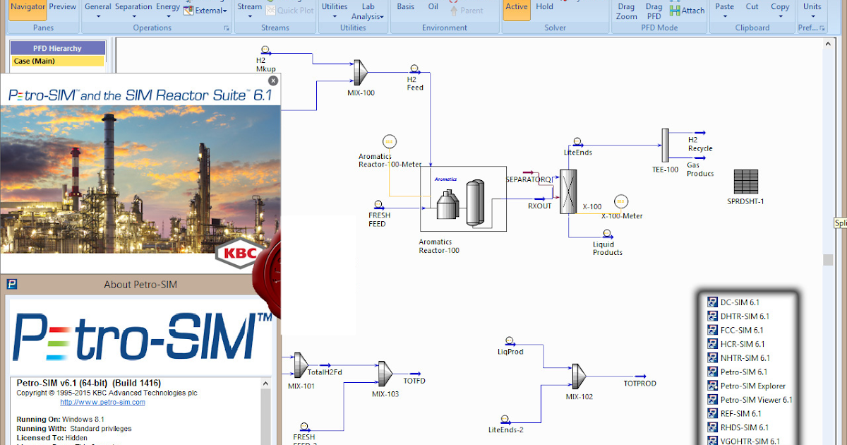Enable Hold solver mode

pos(544,6)
